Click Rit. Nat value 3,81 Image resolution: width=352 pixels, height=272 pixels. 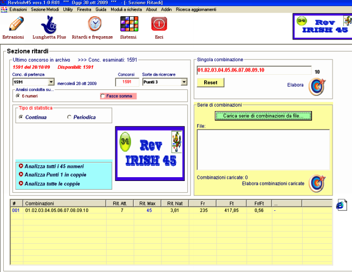point(174,210)
